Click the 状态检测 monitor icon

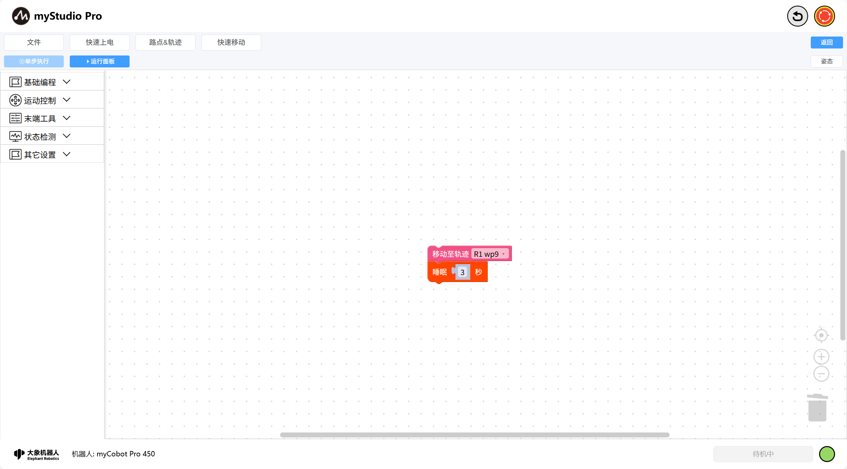click(x=15, y=137)
